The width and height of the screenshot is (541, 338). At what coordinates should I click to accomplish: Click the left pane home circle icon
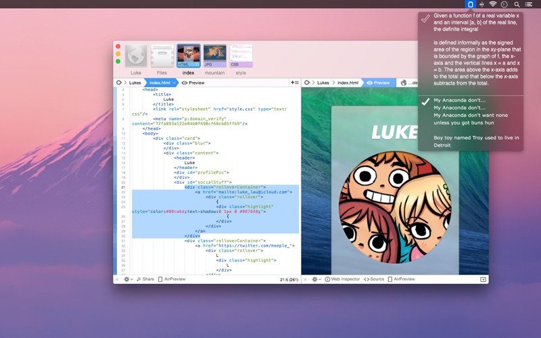[119, 82]
